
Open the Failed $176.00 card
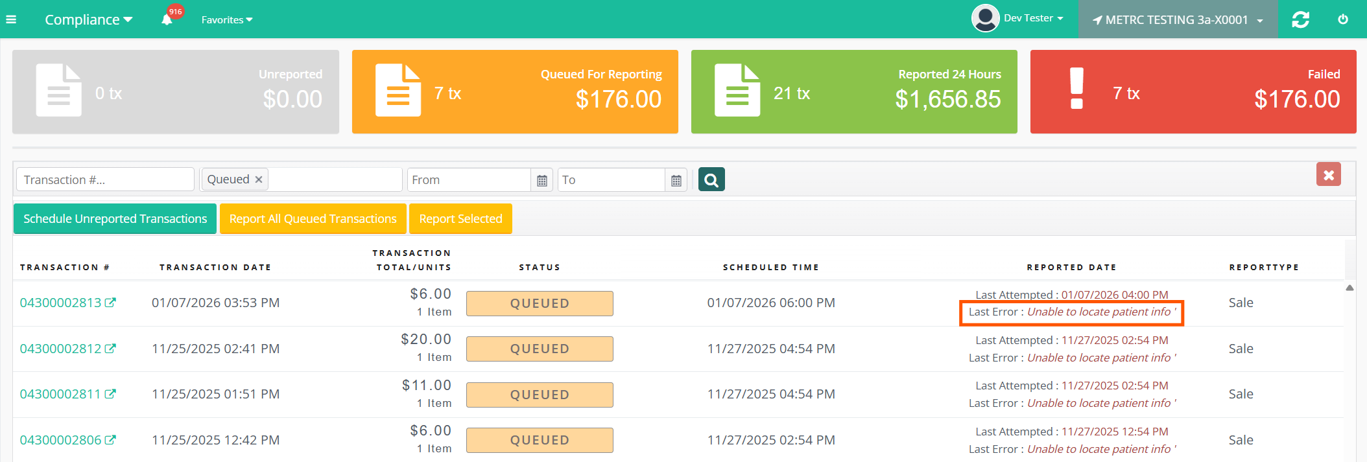1193,92
